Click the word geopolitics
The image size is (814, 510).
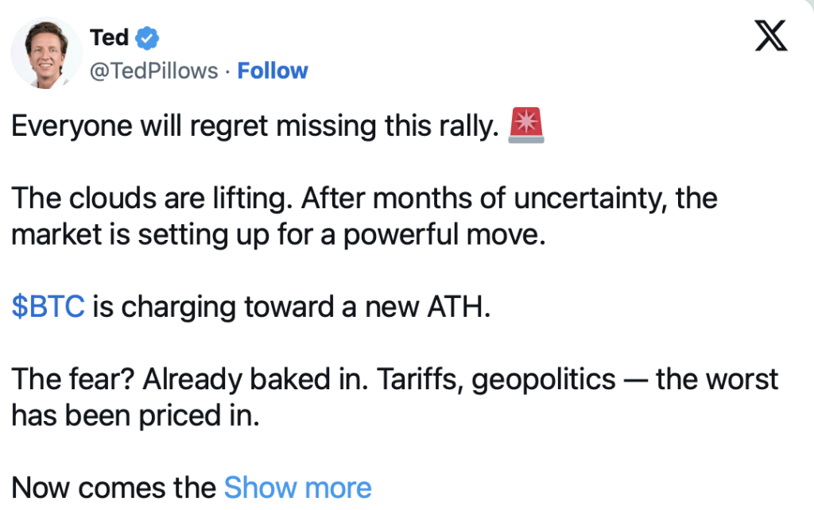click(x=544, y=379)
